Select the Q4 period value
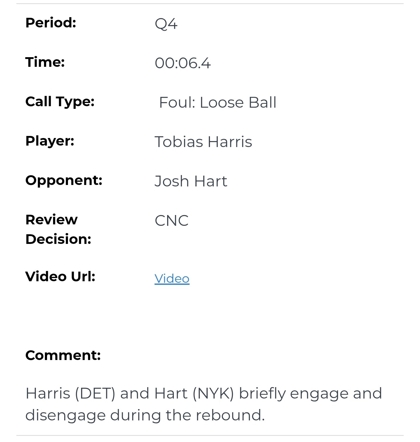420x442 pixels. coord(166,24)
